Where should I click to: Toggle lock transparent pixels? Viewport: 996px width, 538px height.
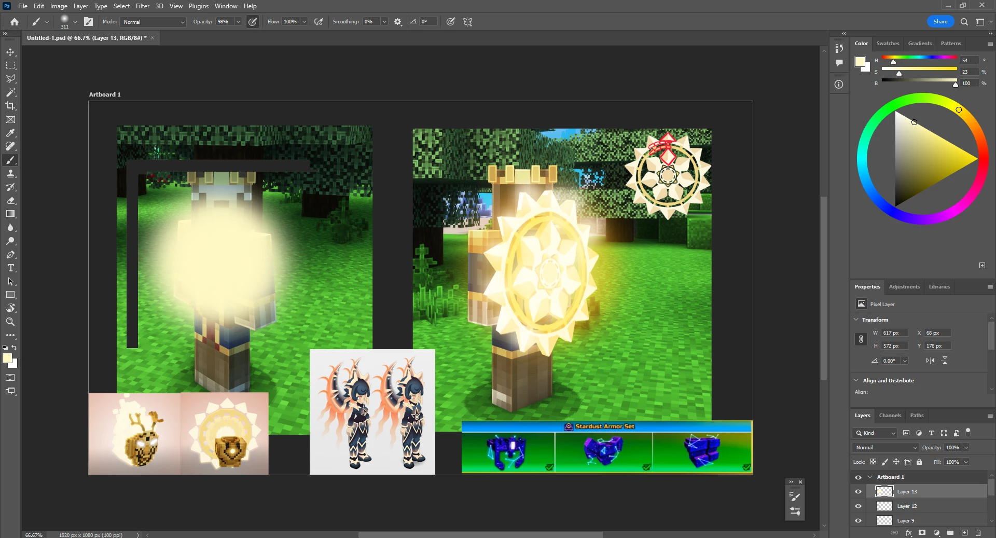[x=874, y=462]
